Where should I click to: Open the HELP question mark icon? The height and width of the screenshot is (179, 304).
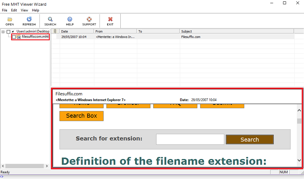click(70, 21)
